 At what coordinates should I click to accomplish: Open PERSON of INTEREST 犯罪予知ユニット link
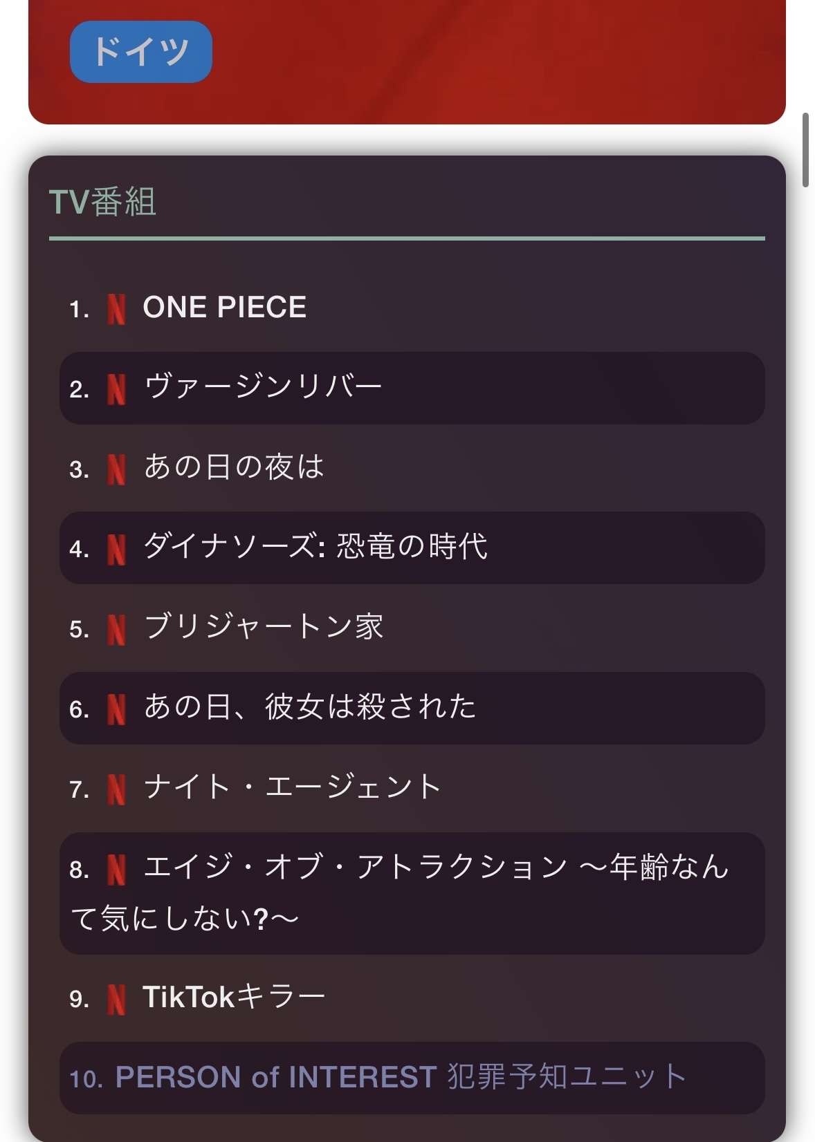pyautogui.click(x=400, y=1077)
